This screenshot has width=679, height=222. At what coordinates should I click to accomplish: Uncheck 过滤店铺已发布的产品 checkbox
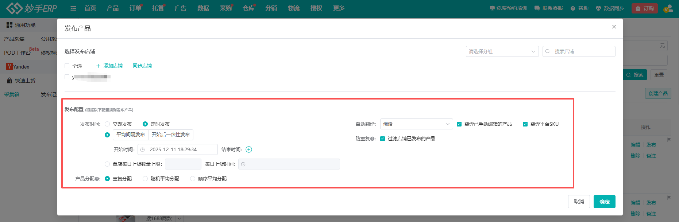pyautogui.click(x=382, y=139)
